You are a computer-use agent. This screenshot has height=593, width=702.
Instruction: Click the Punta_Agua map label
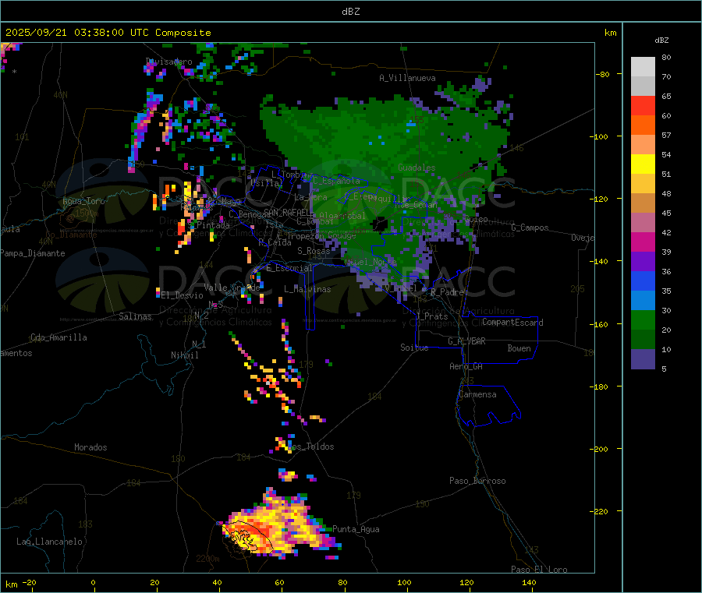pos(356,529)
